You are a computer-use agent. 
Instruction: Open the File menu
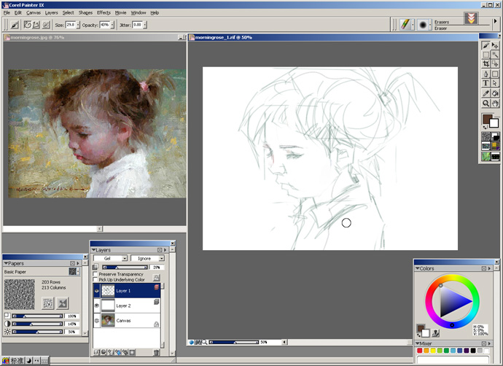[x=7, y=13]
